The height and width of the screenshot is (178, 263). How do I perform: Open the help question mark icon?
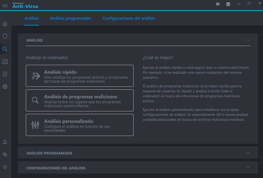[x=5, y=167]
